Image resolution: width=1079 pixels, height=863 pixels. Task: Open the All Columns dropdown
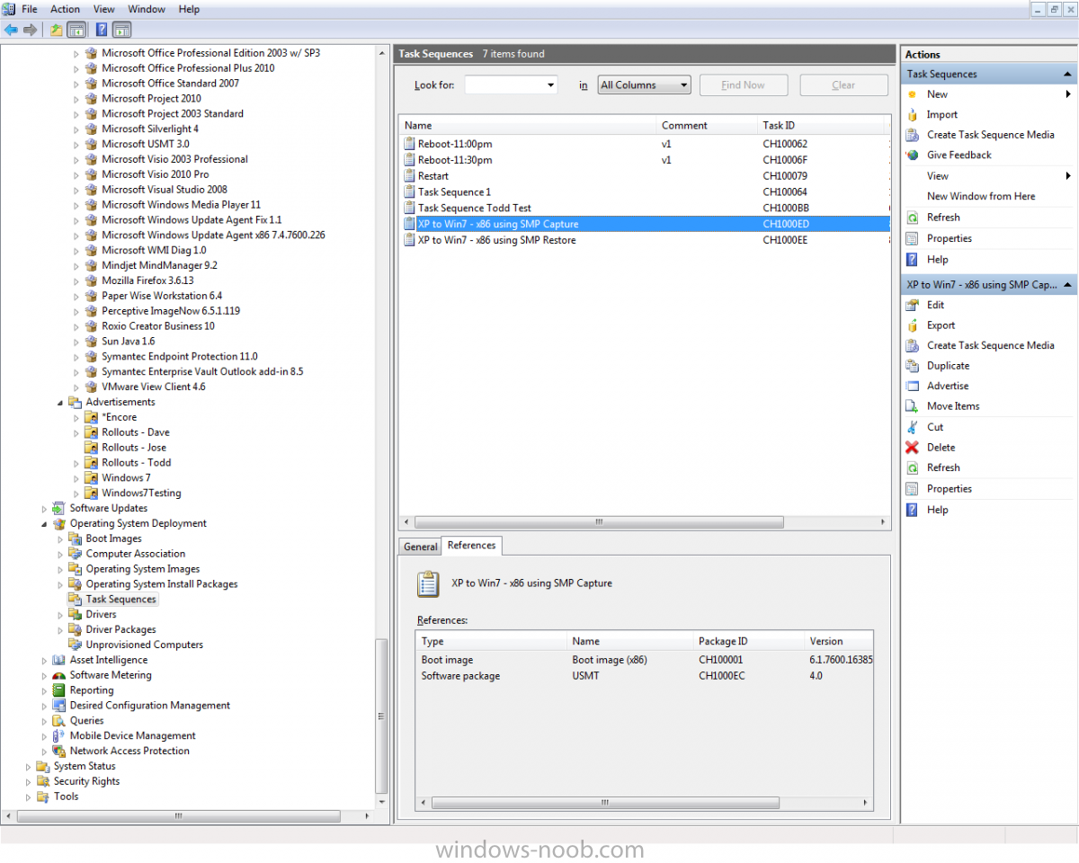point(683,85)
